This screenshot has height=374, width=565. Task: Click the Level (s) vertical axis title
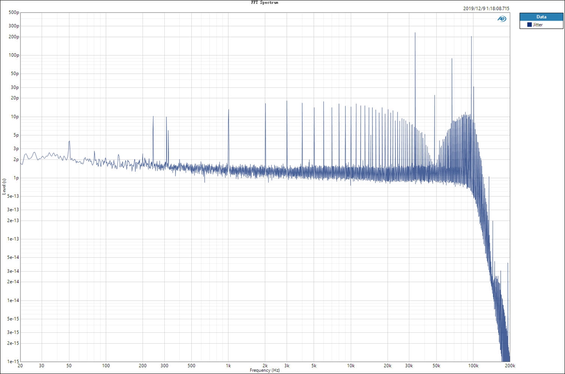click(x=4, y=186)
